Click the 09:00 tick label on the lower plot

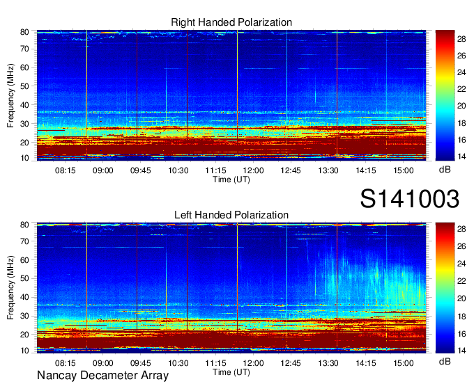click(x=102, y=363)
